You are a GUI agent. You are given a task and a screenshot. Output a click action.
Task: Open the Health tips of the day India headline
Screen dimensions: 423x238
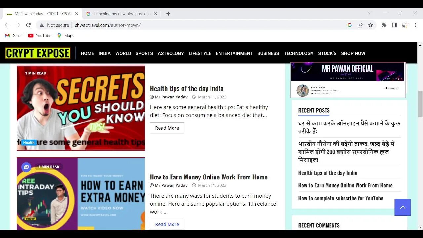187,88
